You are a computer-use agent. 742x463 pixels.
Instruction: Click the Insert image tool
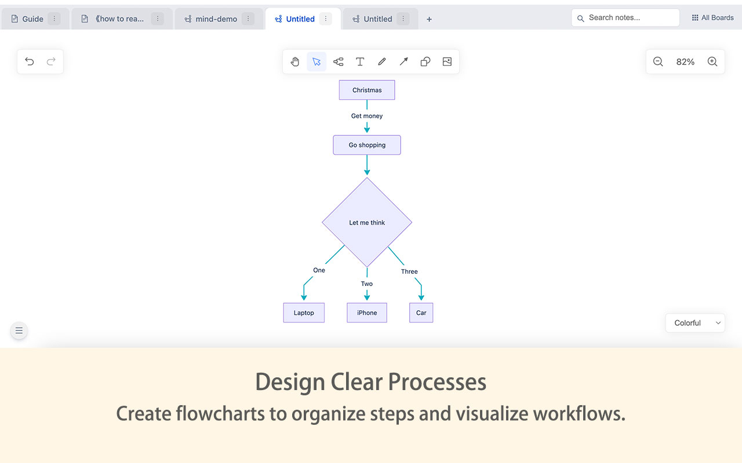447,62
